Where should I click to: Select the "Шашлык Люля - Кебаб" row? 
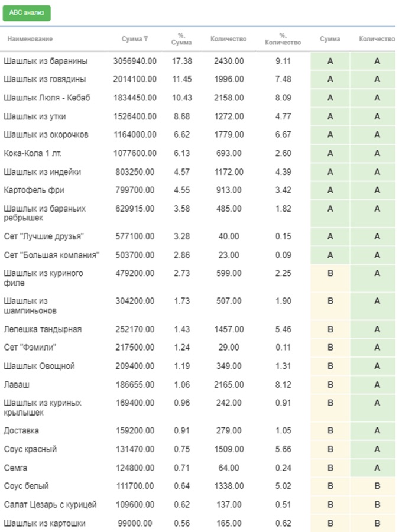[x=47, y=98]
